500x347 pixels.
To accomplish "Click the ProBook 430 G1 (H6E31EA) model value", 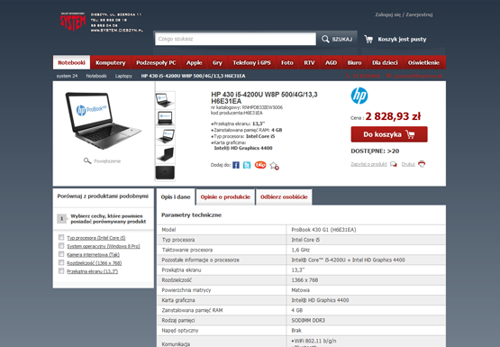I will [x=323, y=230].
